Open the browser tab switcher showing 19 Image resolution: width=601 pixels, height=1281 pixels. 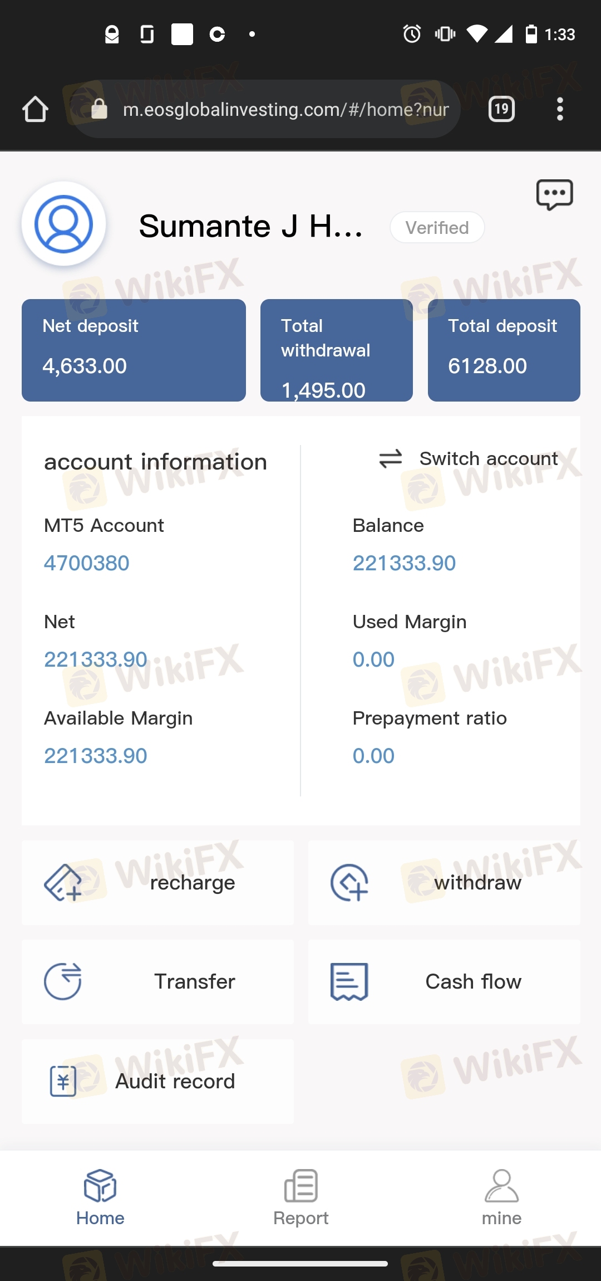pos(501,109)
